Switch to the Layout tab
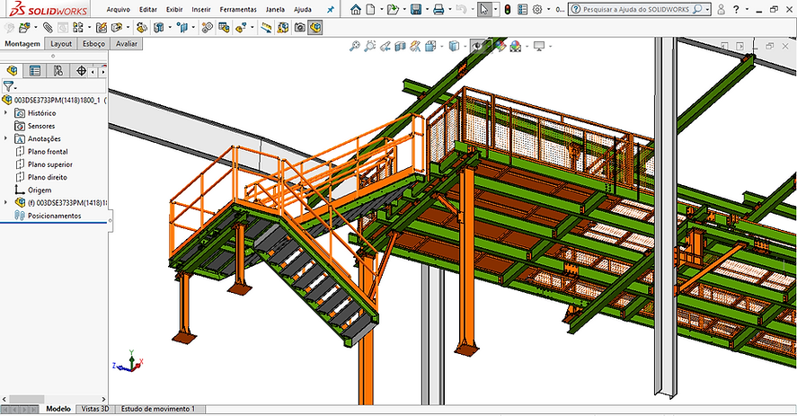This screenshot has height=416, width=797. [61, 44]
